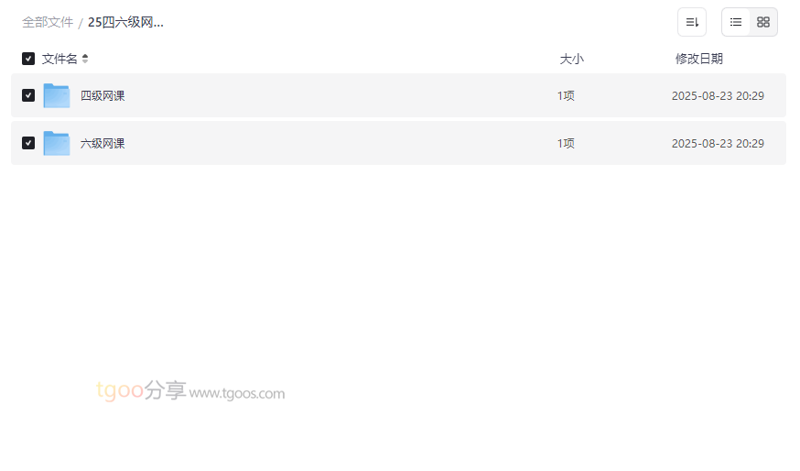Open the 六级网课 folder name

coord(103,143)
